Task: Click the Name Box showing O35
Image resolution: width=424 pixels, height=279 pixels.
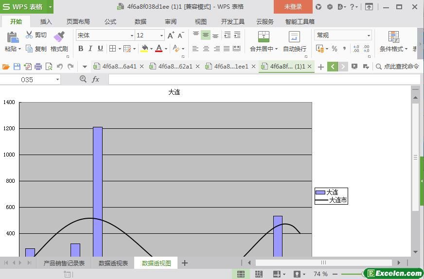Action: pos(30,79)
